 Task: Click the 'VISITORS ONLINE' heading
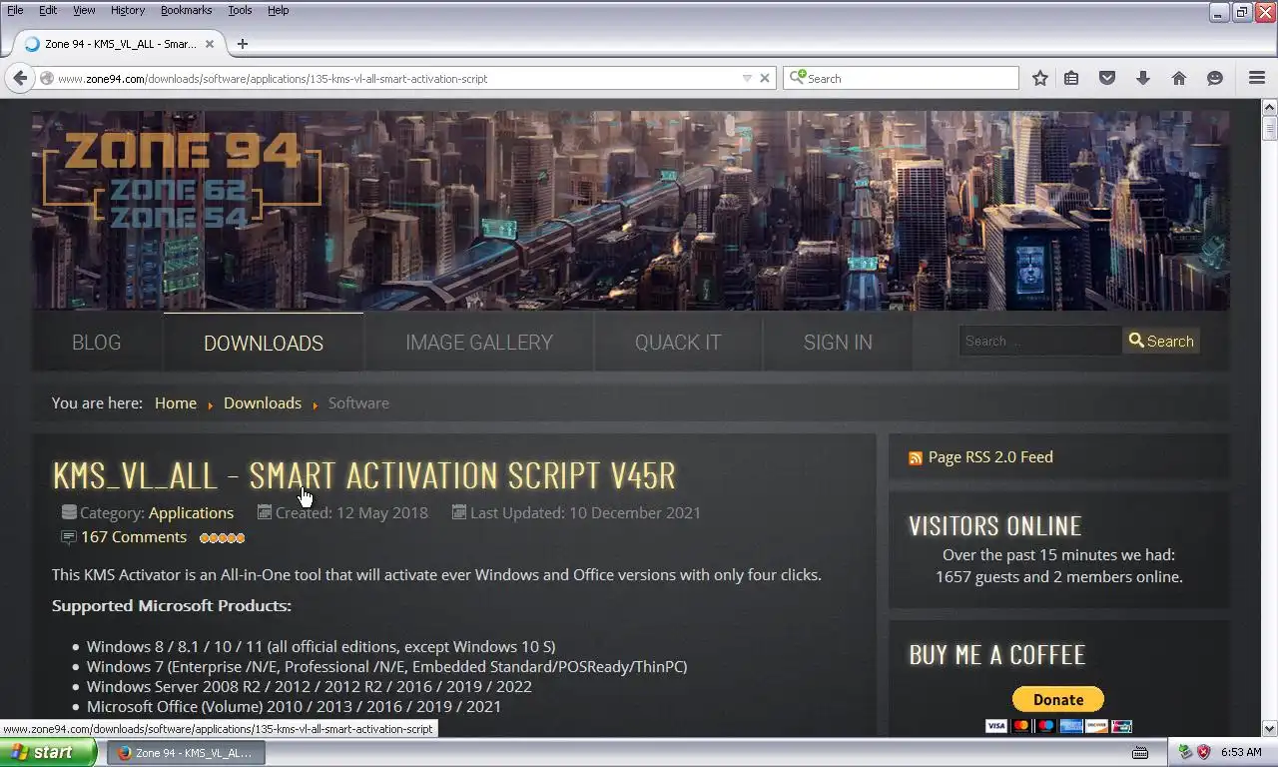coord(995,526)
